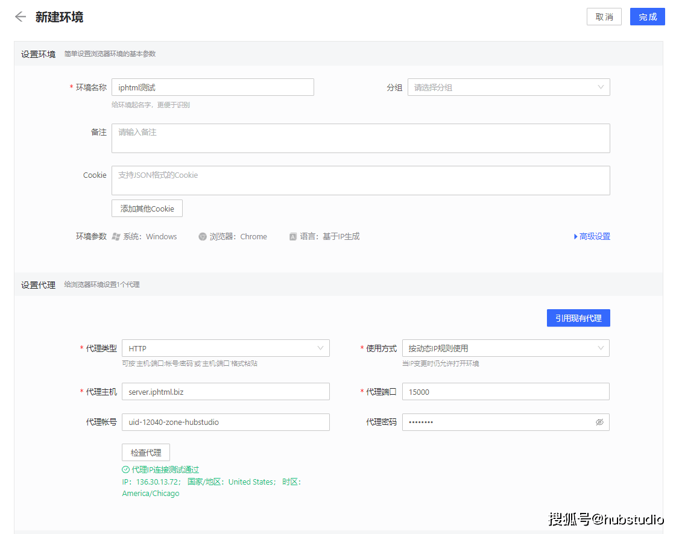Click the 检查代理 proxy check button

pos(145,452)
